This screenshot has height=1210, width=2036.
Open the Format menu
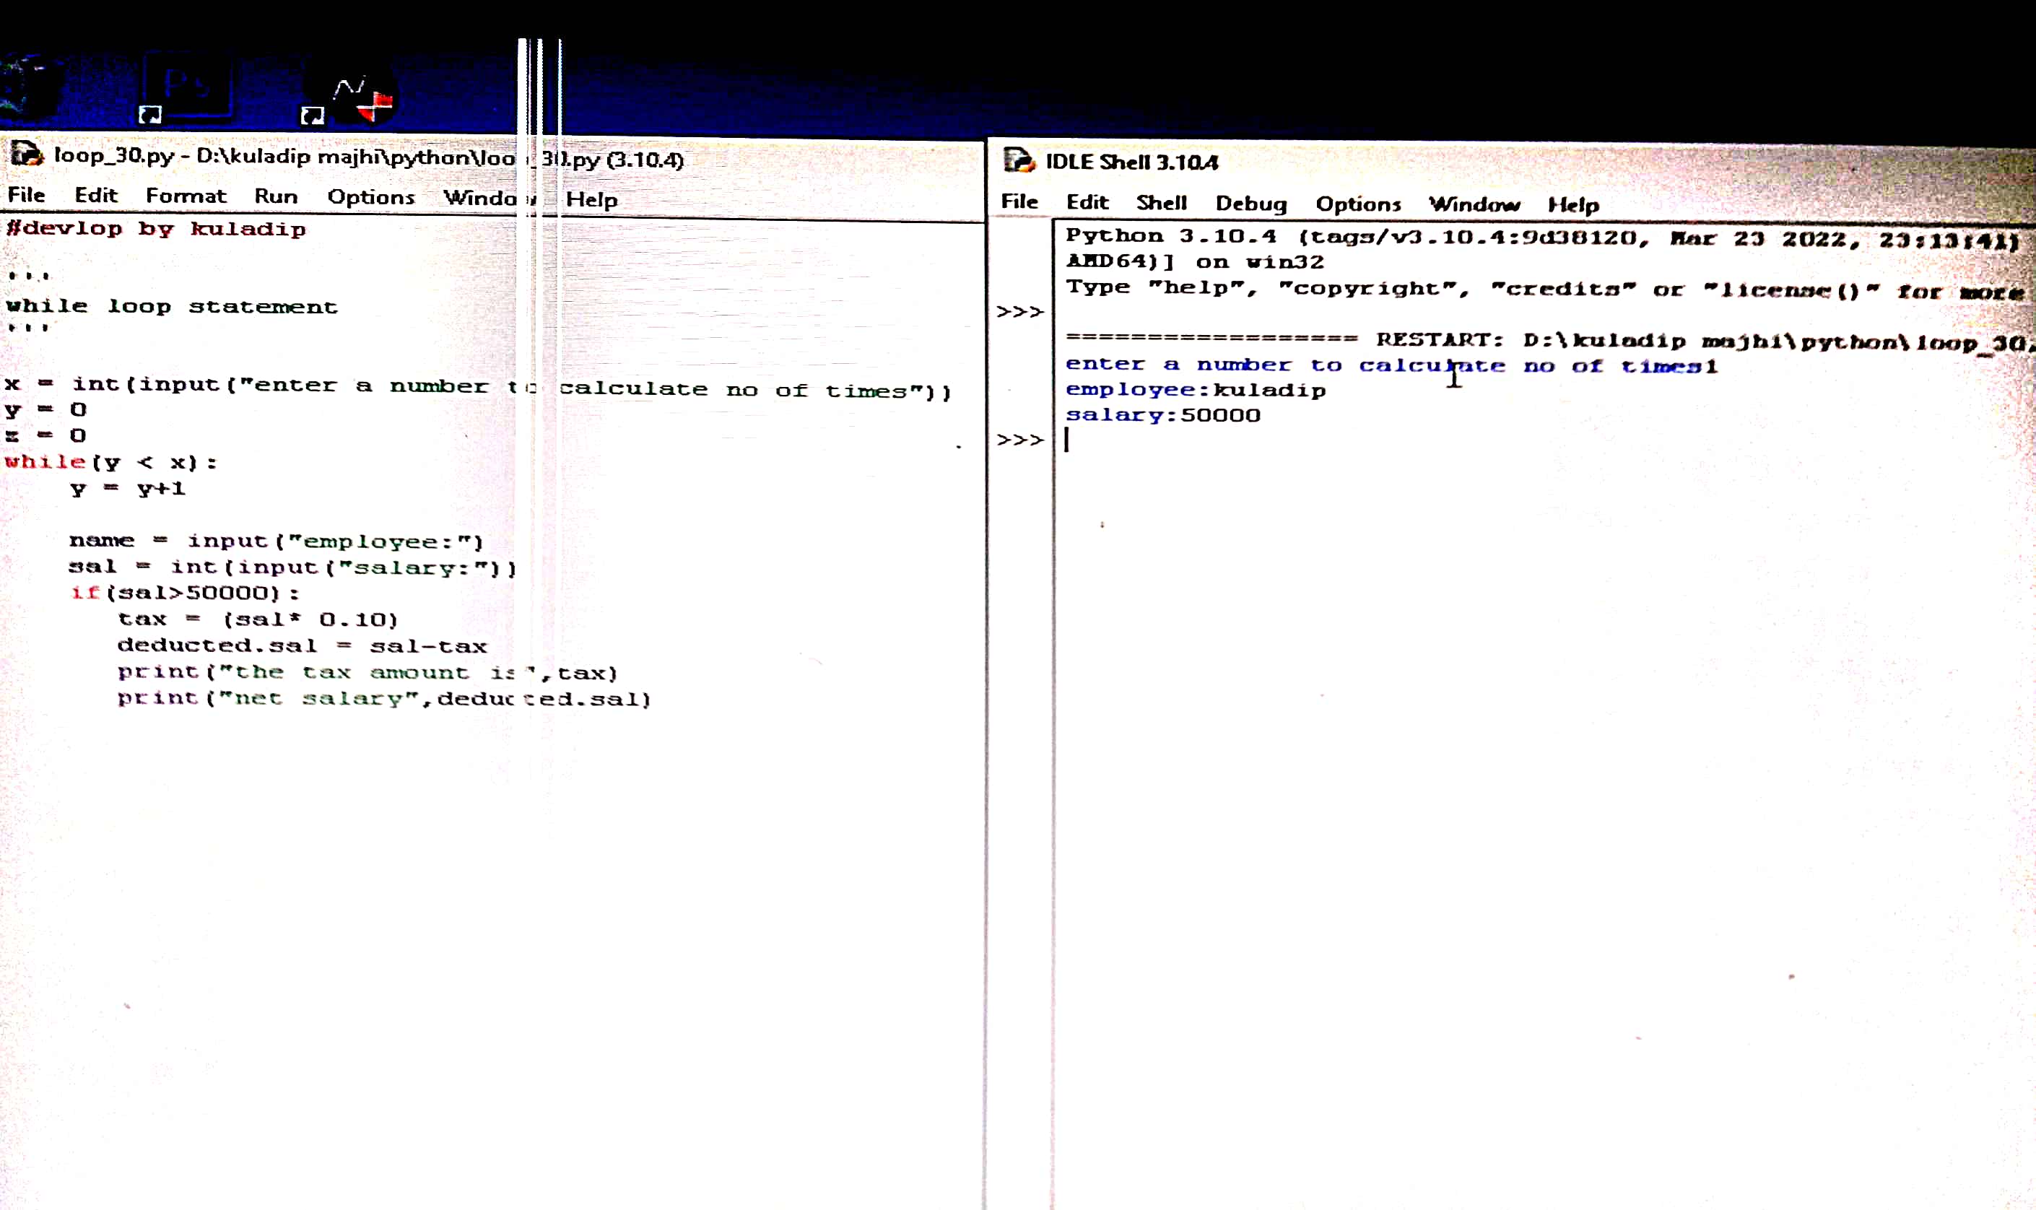(x=186, y=196)
